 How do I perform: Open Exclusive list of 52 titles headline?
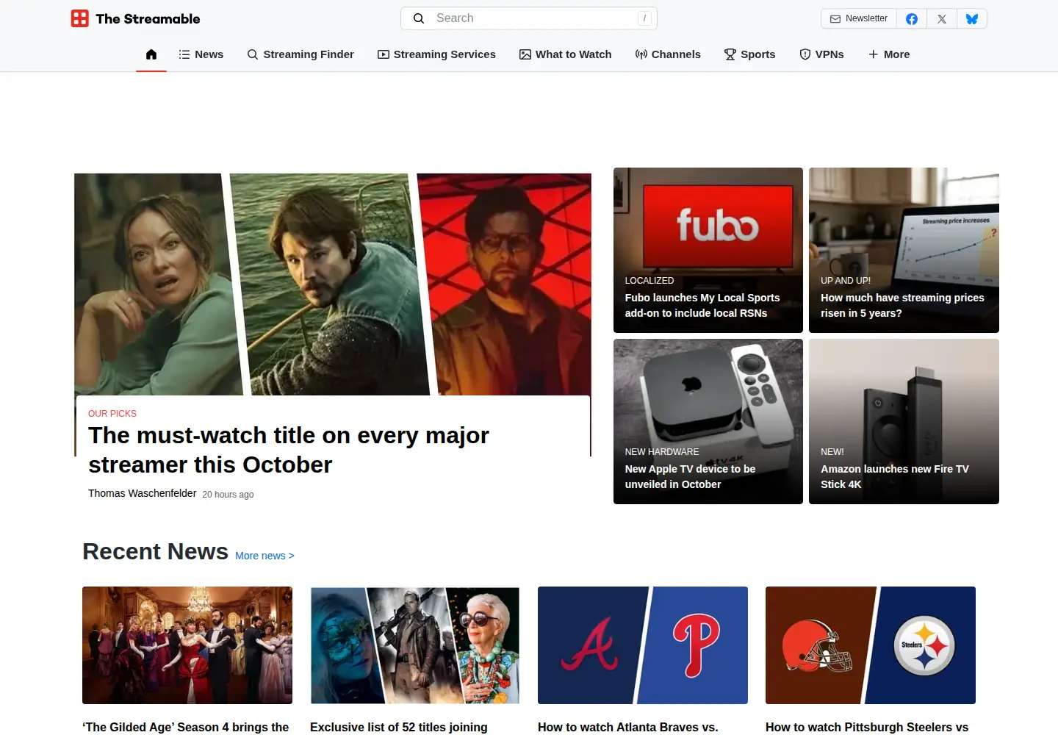point(399,727)
